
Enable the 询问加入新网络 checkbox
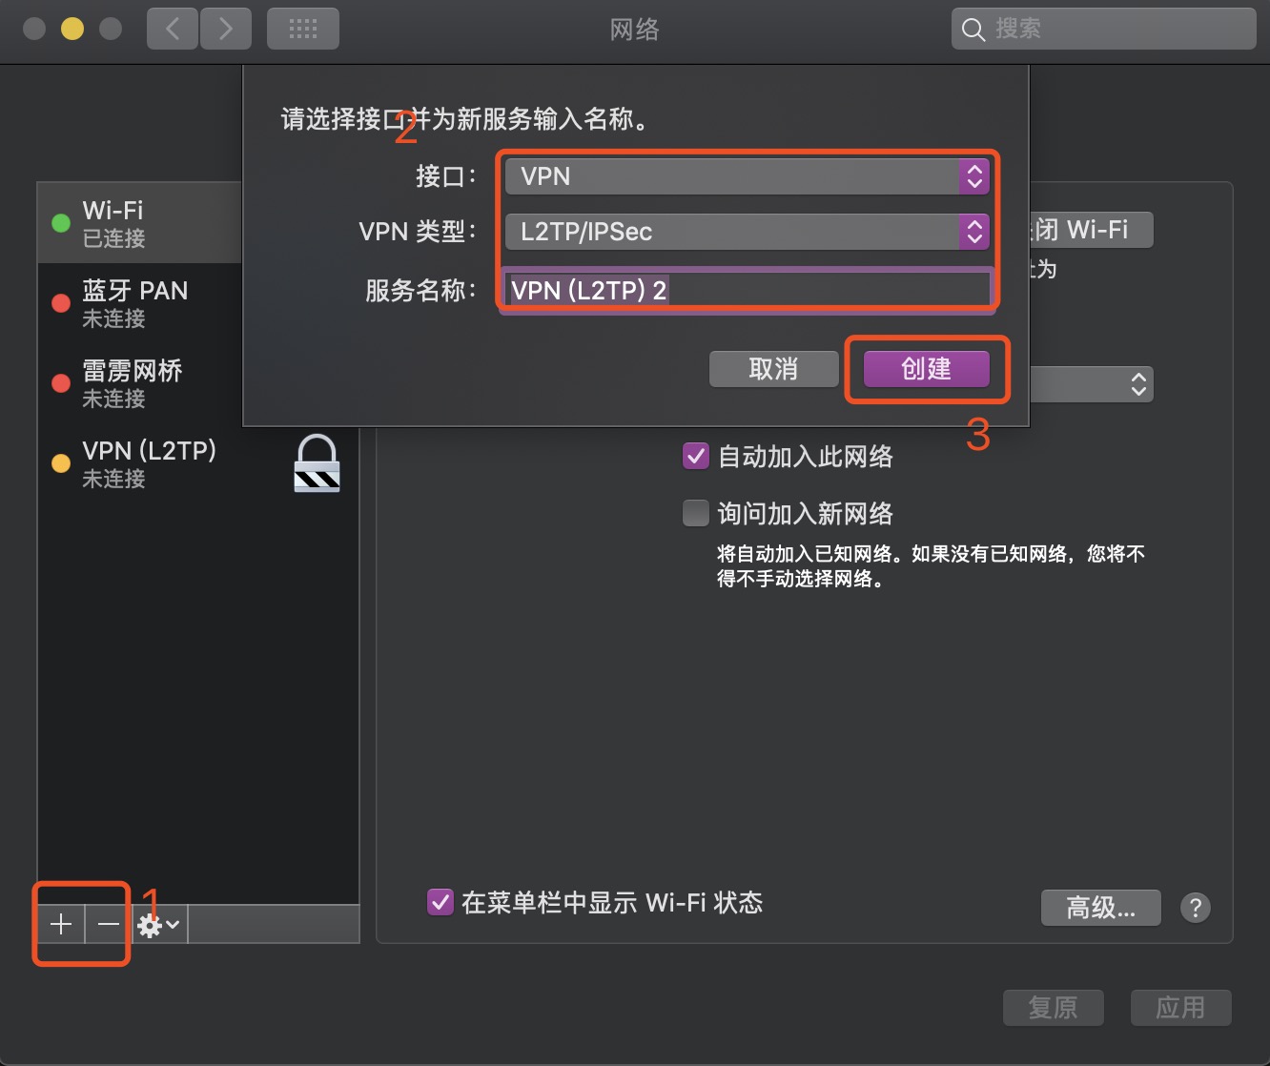pos(696,514)
